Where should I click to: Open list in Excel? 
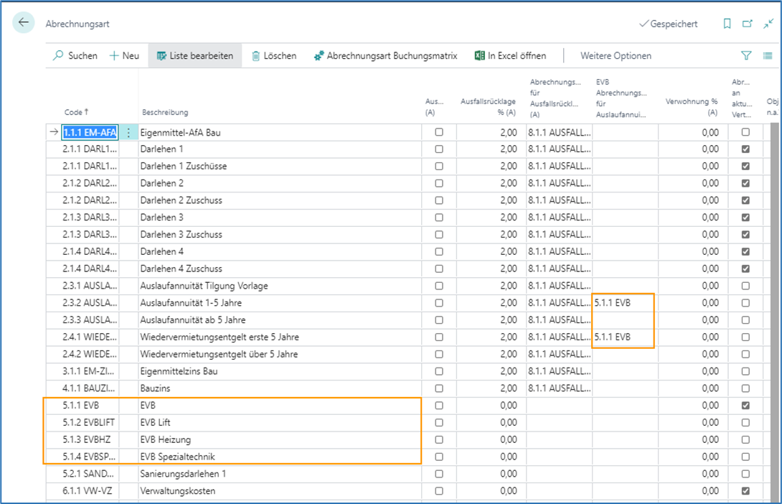pyautogui.click(x=510, y=55)
